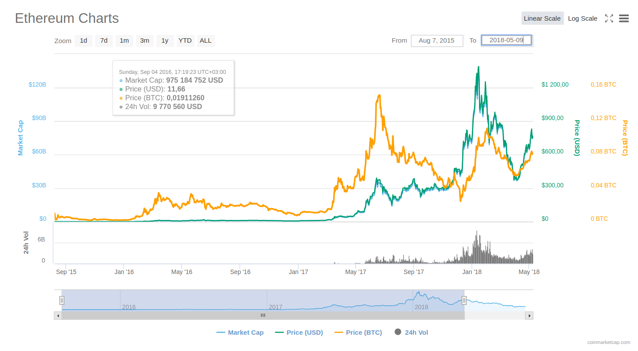Grab the right navigator range handle
This screenshot has height=351, width=638.
464,300
